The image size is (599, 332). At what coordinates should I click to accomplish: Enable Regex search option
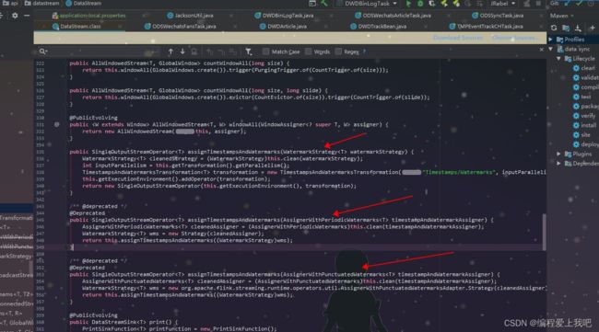click(347, 52)
